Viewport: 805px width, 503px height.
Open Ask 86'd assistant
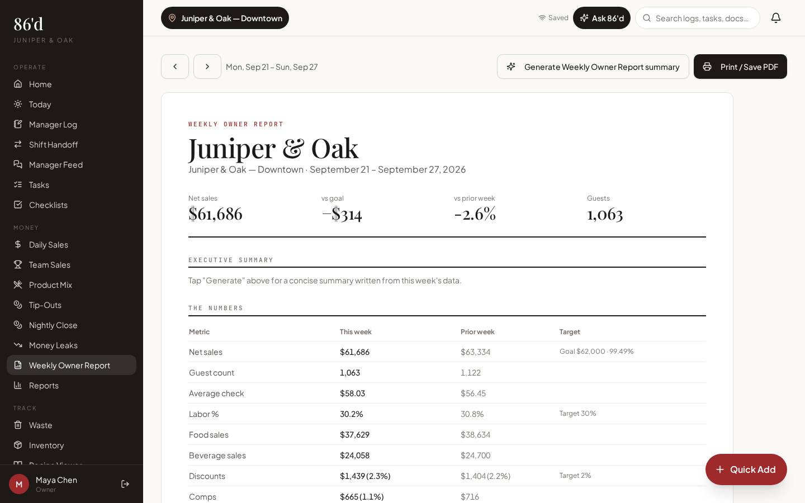(x=602, y=18)
